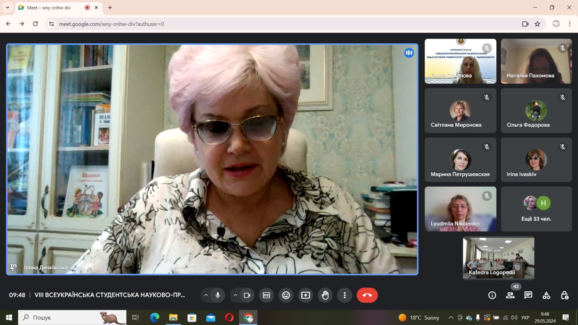
Task: Expand video settings chevron
Action: click(x=235, y=295)
